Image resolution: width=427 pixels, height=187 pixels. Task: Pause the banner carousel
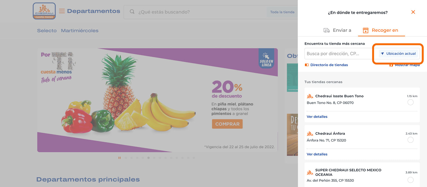pos(119,158)
